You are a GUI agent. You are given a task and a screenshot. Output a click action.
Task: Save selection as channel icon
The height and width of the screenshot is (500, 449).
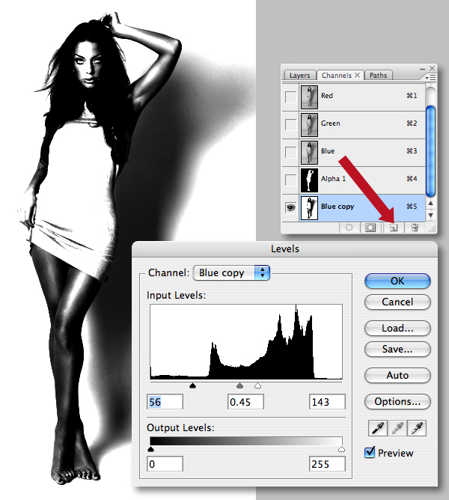(370, 228)
